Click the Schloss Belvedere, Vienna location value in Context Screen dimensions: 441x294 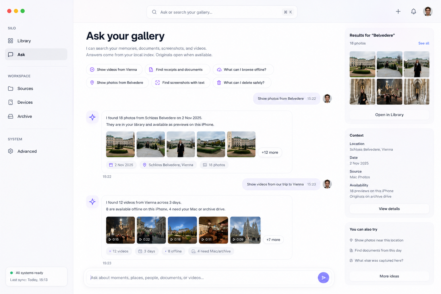coord(371,150)
